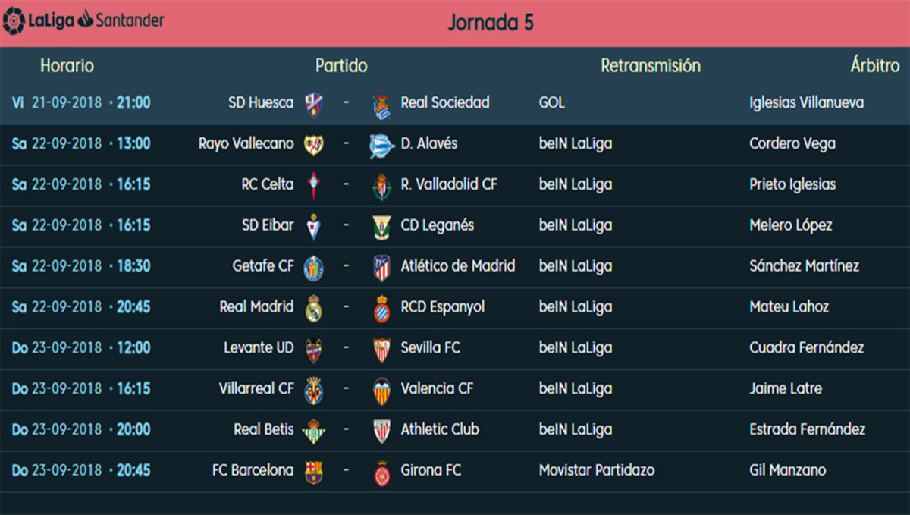The width and height of the screenshot is (910, 515).
Task: Open the Villarreal CF team link
Action: coord(256,388)
